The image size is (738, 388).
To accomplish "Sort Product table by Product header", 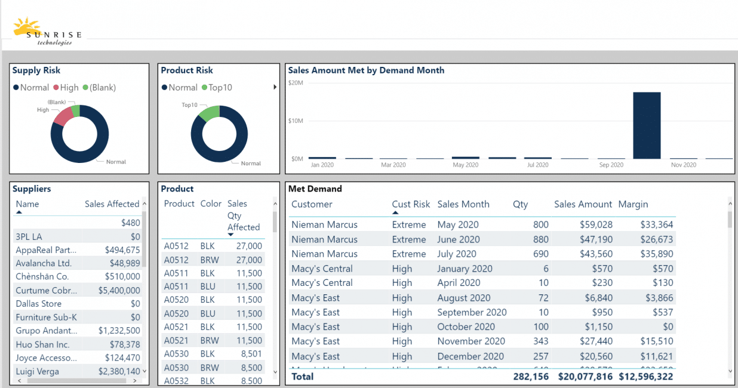I will [x=179, y=204].
